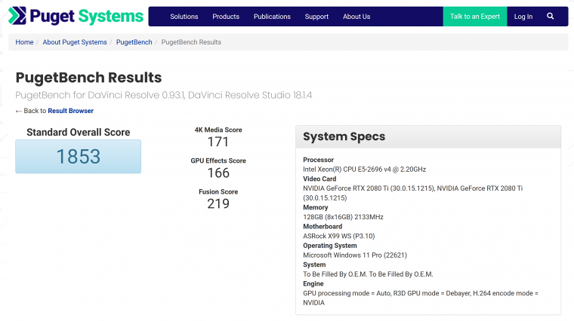Click the Fusion Score label
The width and height of the screenshot is (574, 321).
pyautogui.click(x=218, y=191)
